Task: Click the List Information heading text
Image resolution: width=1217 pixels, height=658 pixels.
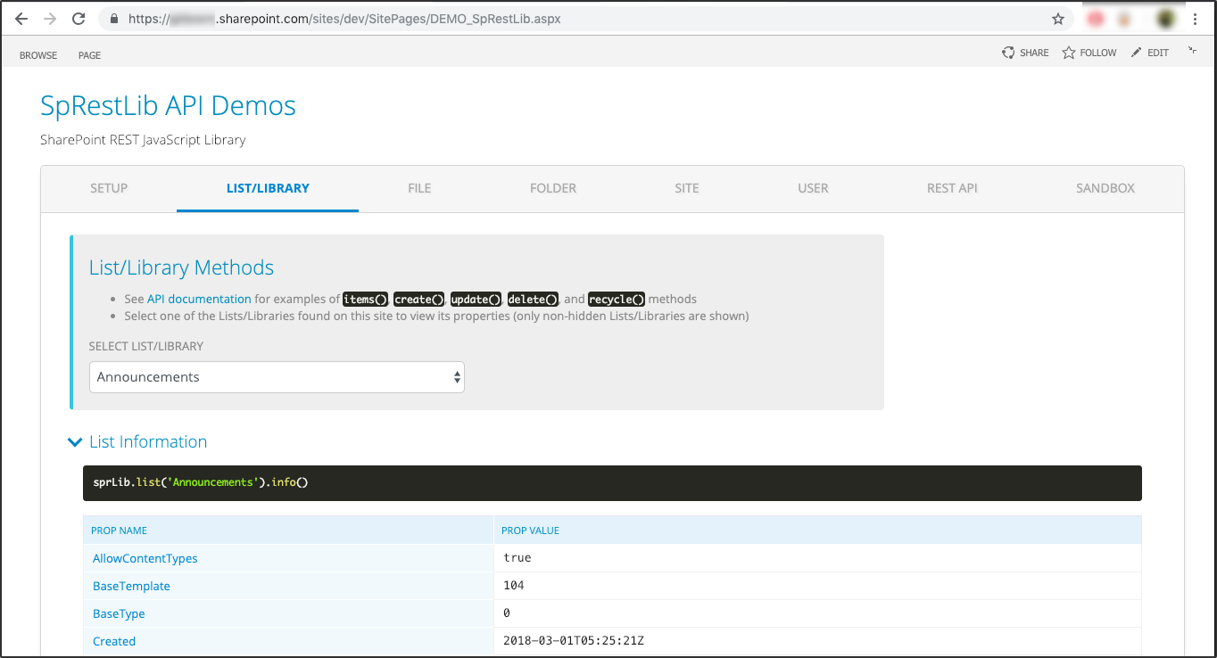Action: point(148,442)
